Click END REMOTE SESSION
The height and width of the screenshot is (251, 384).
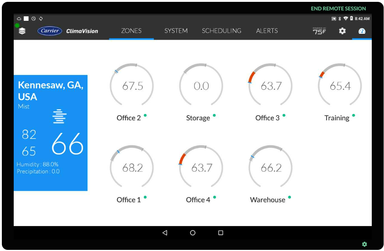click(338, 9)
